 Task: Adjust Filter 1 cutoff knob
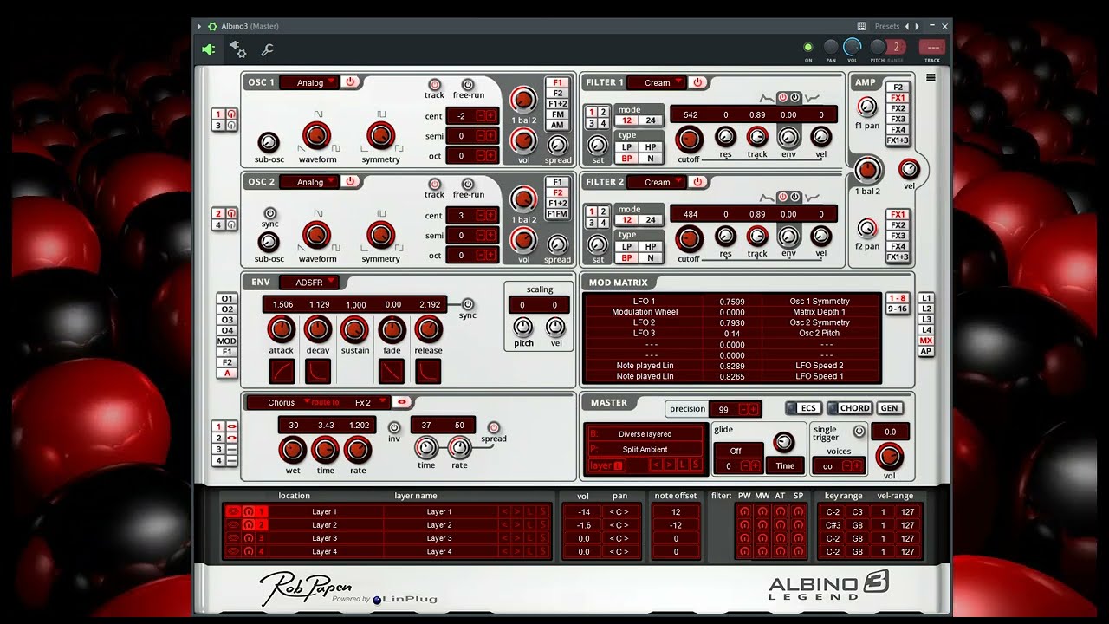[x=689, y=139]
